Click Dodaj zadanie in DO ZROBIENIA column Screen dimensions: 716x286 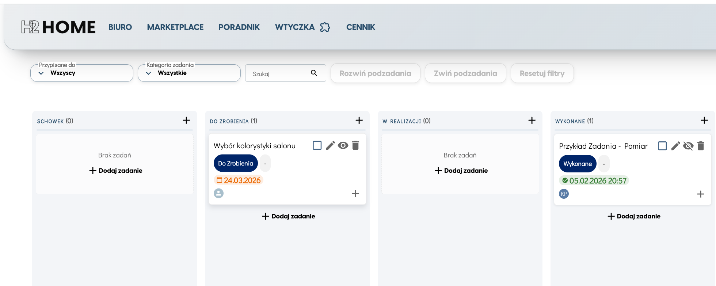click(x=289, y=216)
